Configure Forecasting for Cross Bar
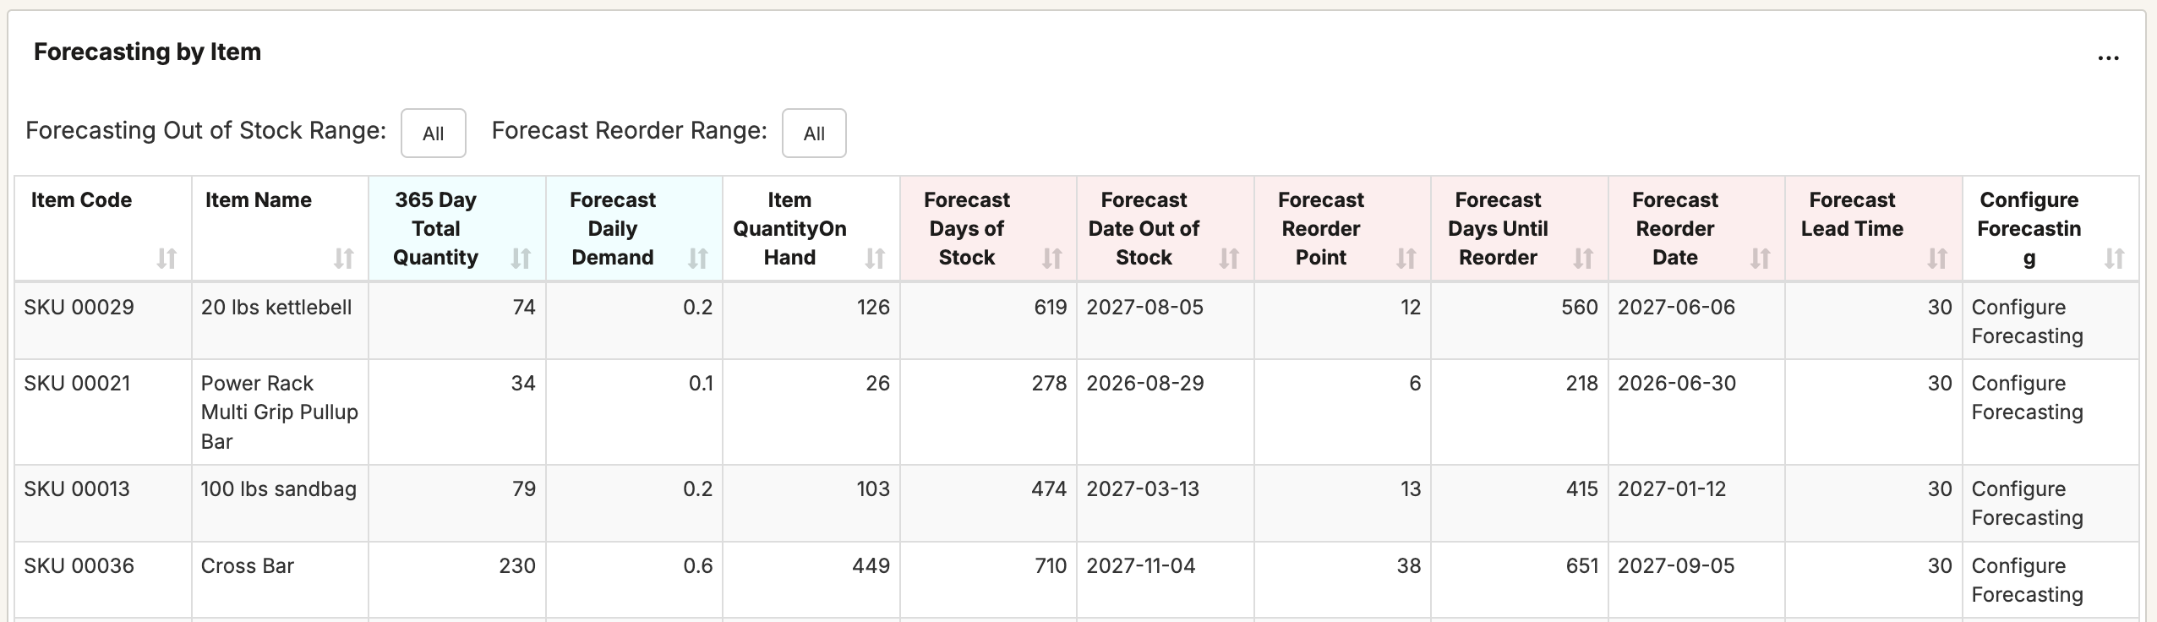2157x622 pixels. [x=2027, y=581]
